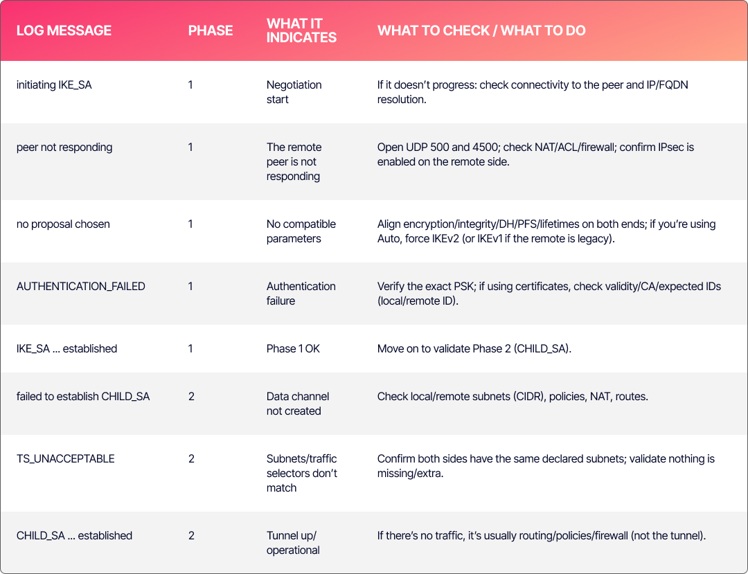Click the WHAT IT INDICATES column header
748x574 pixels.
point(301,30)
